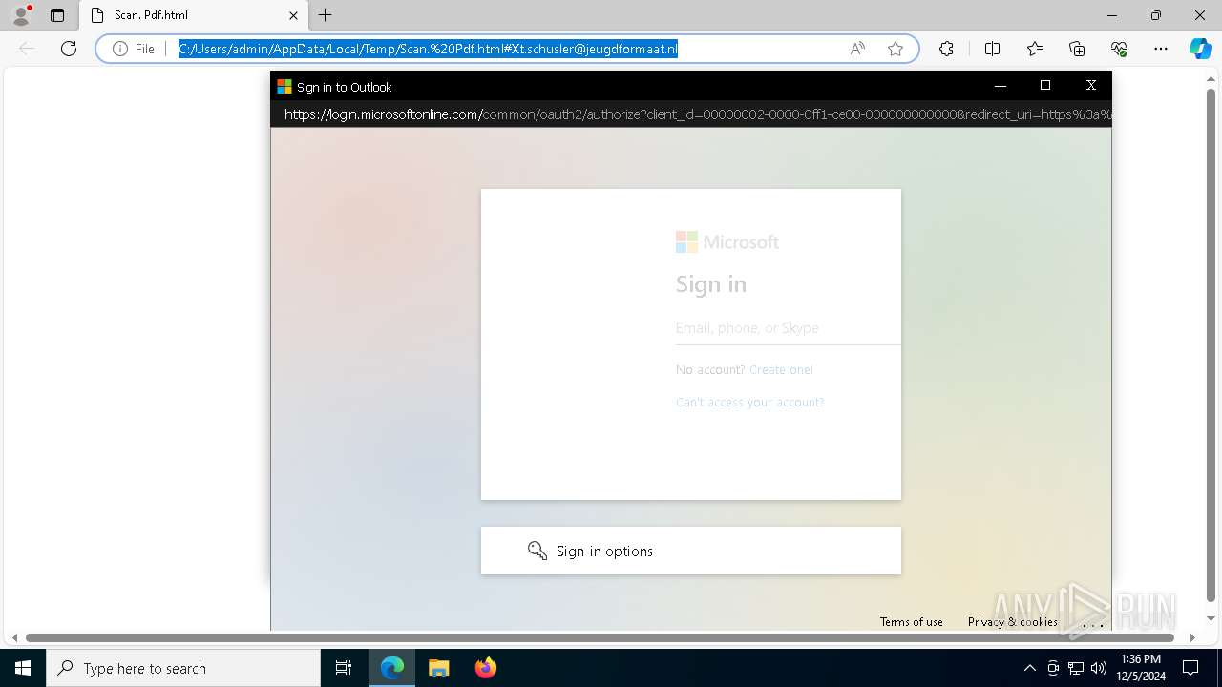This screenshot has height=687, width=1222.
Task: Open Can't access your account link
Action: click(x=749, y=403)
